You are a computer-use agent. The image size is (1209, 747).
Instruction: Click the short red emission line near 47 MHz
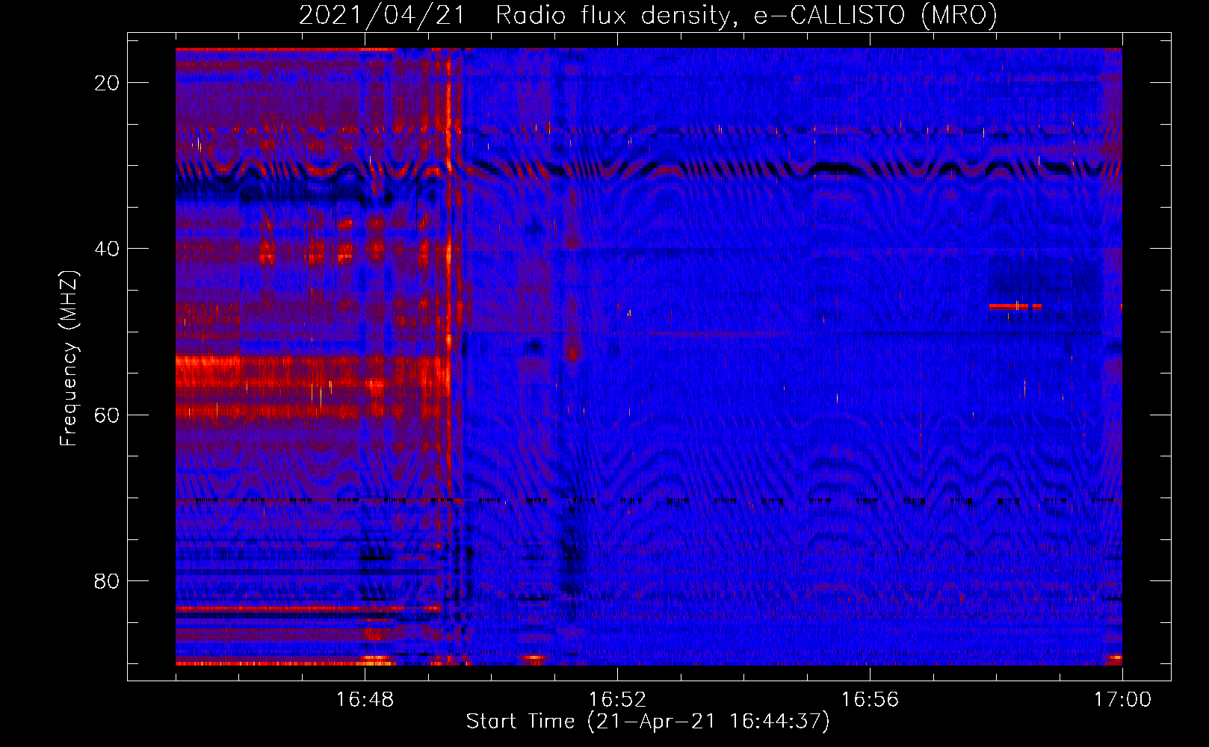[1015, 306]
